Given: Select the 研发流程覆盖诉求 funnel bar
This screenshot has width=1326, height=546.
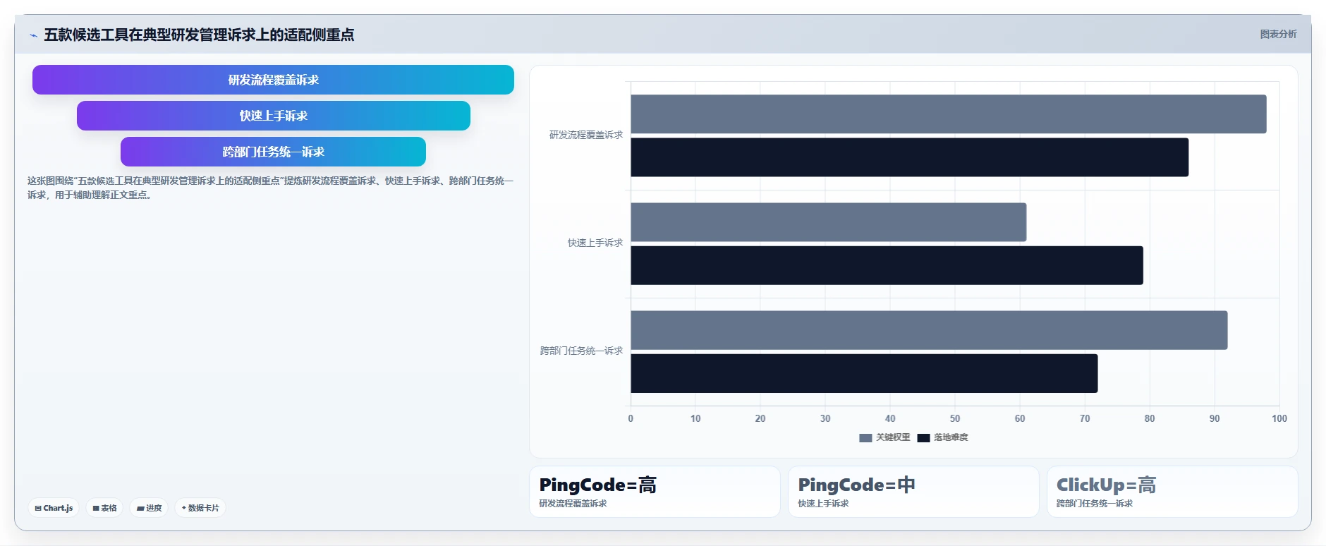Looking at the screenshot, I should point(273,80).
